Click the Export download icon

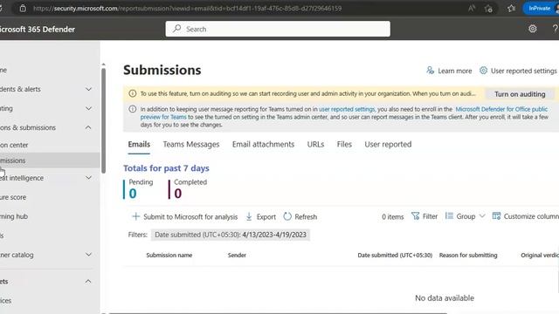tap(249, 216)
